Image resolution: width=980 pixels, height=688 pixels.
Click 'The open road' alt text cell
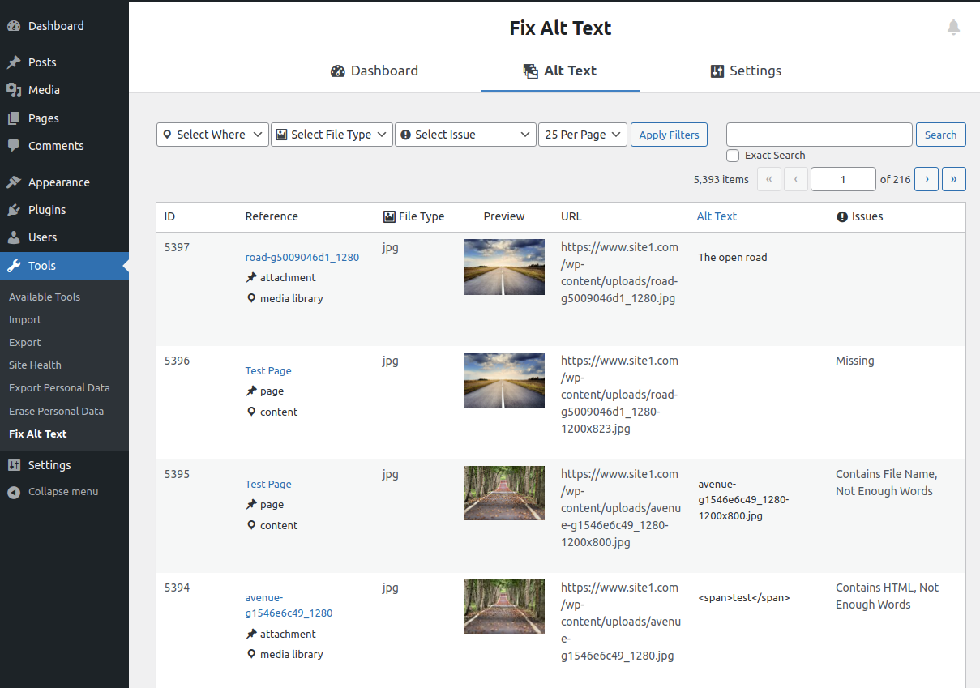(x=733, y=257)
